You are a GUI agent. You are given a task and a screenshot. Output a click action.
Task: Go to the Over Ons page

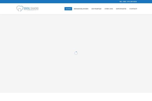pos(109,9)
